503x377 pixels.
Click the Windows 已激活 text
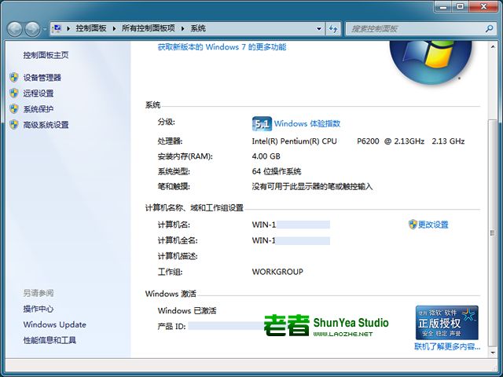187,311
